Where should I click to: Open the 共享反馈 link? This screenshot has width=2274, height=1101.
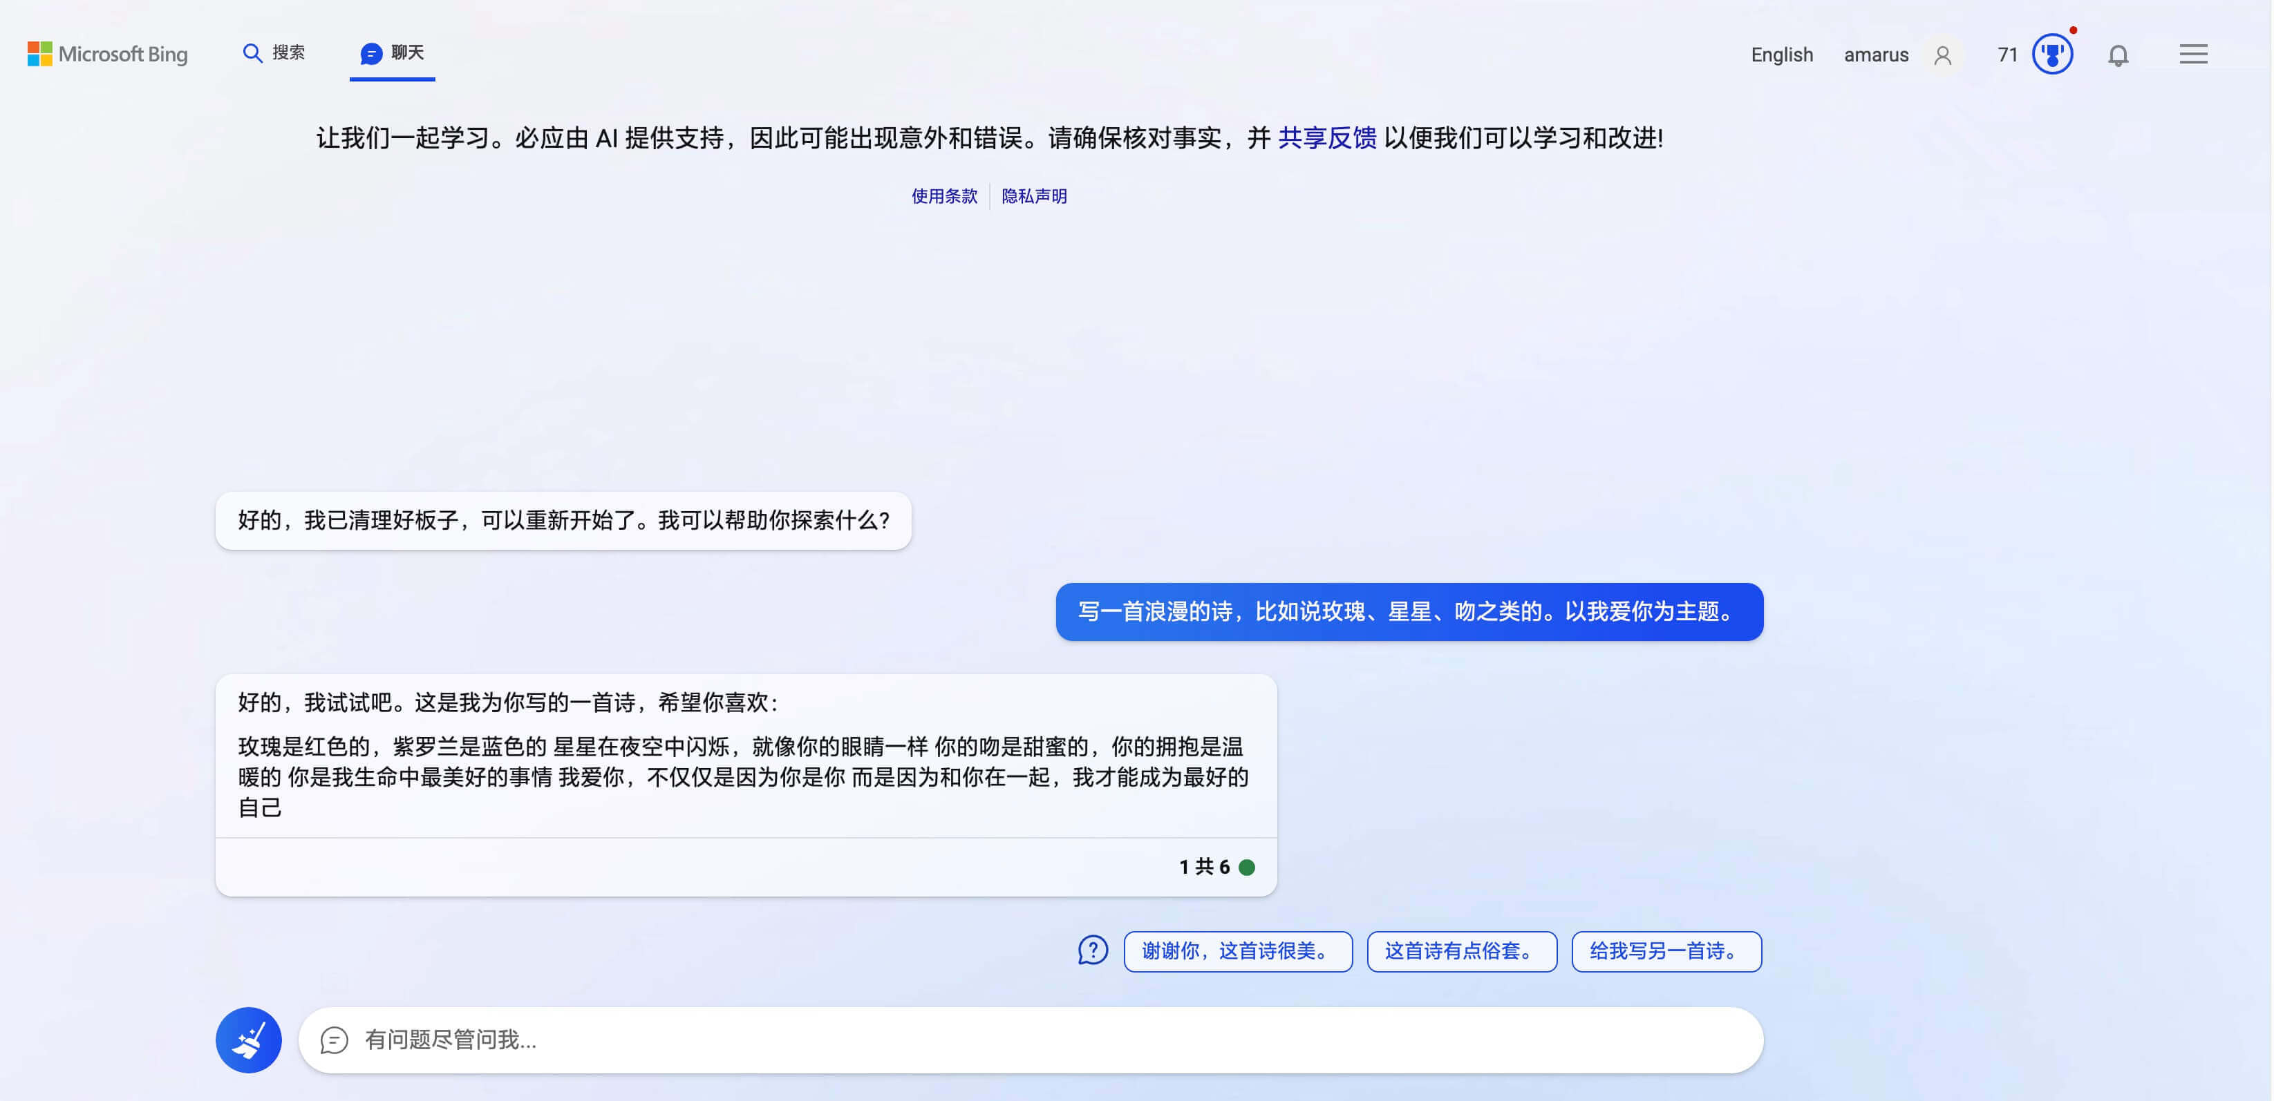pyautogui.click(x=1327, y=137)
